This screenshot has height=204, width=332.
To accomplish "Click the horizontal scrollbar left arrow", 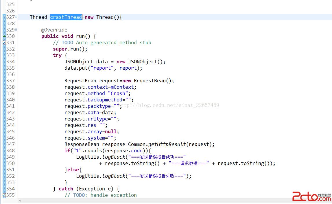I will point(20,201).
